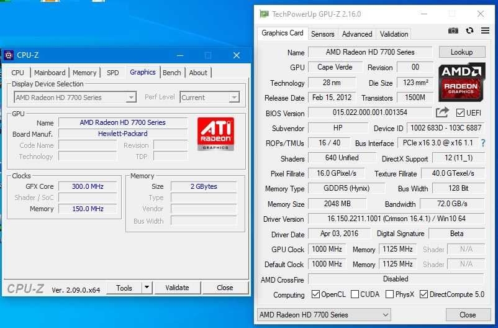
Task: Open CPU-Z display device dropdown
Action: point(75,98)
